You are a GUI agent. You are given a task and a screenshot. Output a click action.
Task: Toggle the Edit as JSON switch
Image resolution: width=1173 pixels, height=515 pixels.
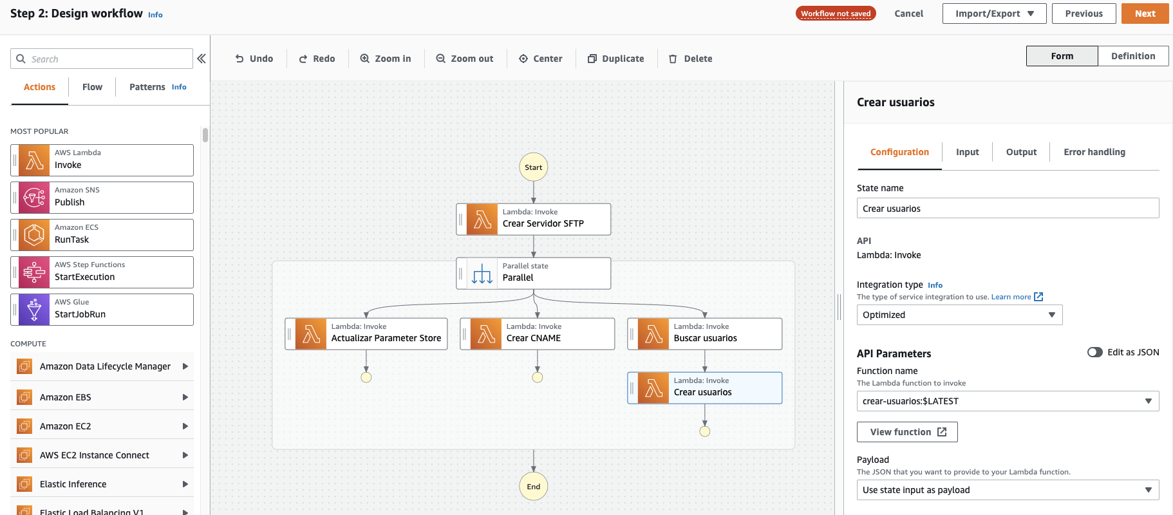click(1095, 352)
